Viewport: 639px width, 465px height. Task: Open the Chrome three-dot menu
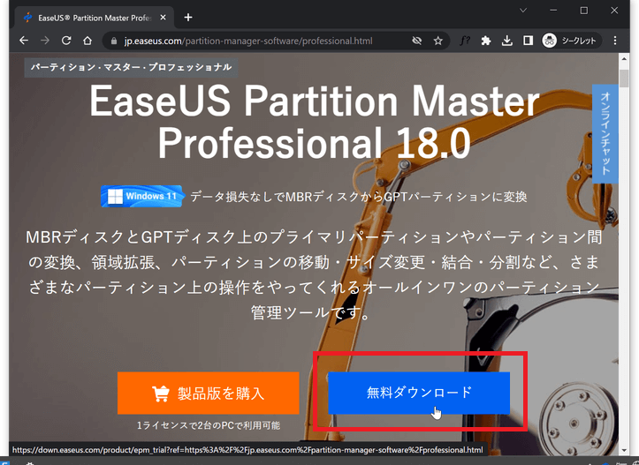616,41
